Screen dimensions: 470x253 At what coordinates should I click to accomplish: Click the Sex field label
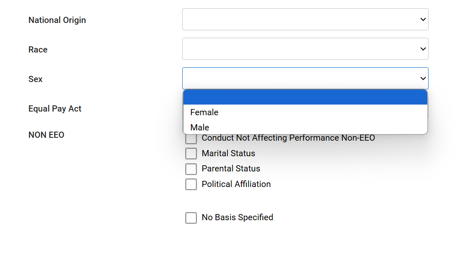(x=35, y=79)
